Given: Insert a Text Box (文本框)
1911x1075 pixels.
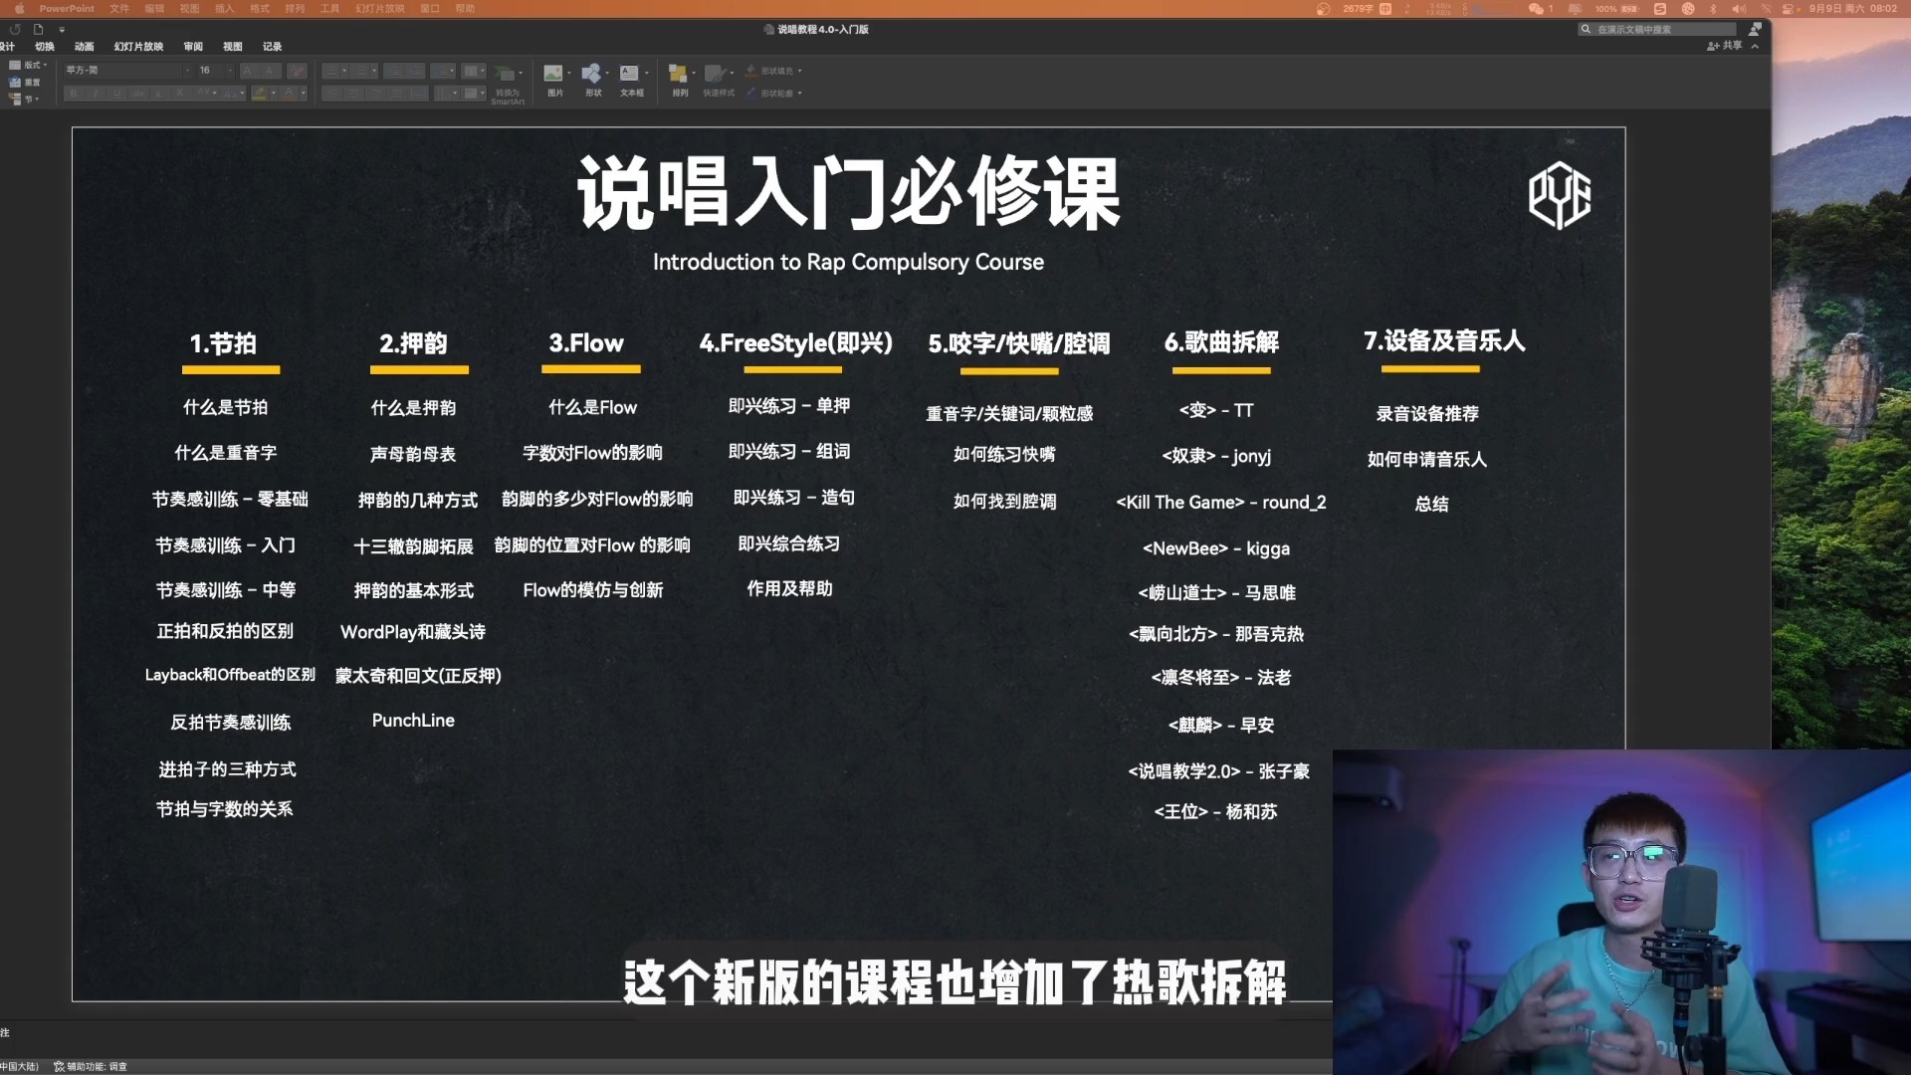Looking at the screenshot, I should (630, 74).
